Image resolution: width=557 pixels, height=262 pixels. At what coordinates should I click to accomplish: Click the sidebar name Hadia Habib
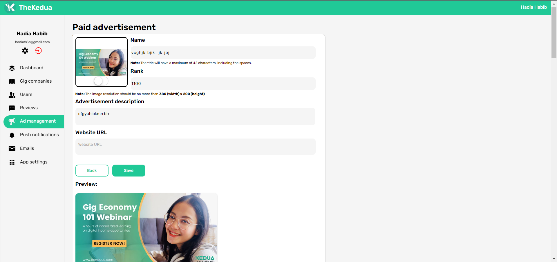[32, 34]
